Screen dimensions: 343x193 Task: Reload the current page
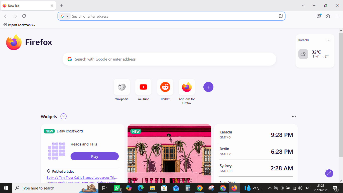tap(24, 16)
